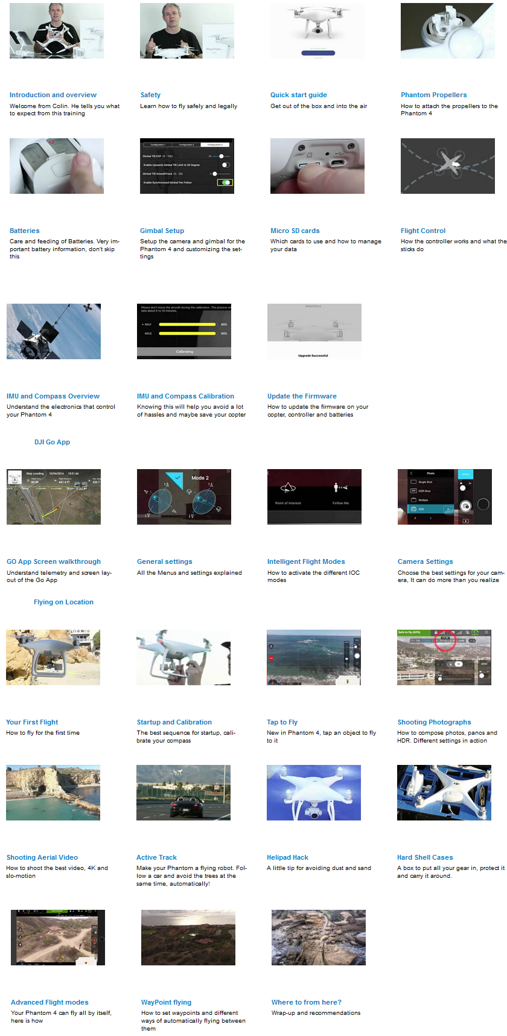The height and width of the screenshot is (1036, 507).
Task: Open IMU and Compass Calibration link
Action: pyautogui.click(x=185, y=396)
